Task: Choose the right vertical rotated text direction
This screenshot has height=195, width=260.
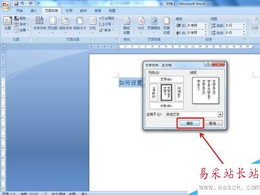Action: pos(179,93)
